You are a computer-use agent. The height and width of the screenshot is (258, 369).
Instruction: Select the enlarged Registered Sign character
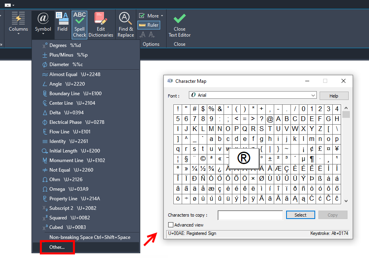tap(244, 158)
